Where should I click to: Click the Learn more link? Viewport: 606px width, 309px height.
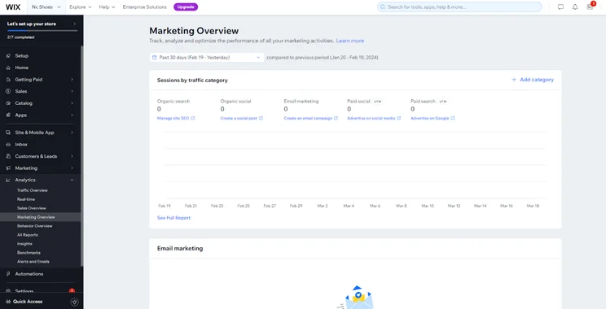(x=349, y=41)
